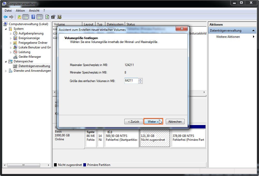Screen dimensions: 259x176
Task: Click the Datenträgerverwaltung disk icon
Action: (15, 66)
